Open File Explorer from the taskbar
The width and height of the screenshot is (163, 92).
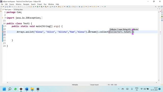tap(32, 89)
